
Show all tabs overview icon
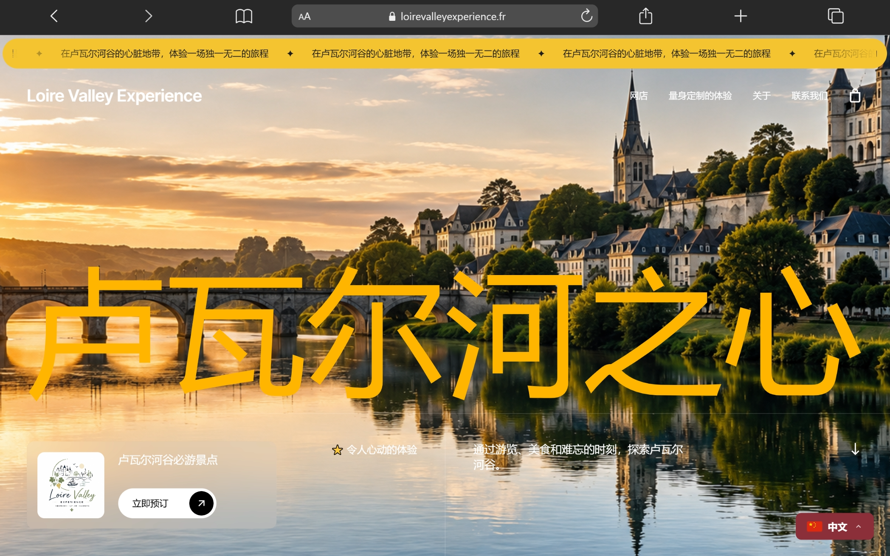coord(835,16)
